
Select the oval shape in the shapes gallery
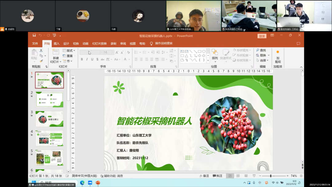(x=204, y=51)
